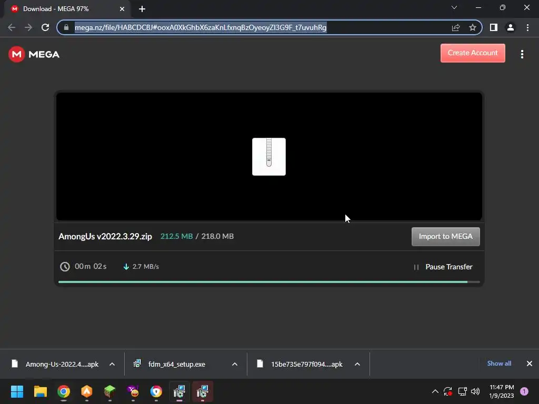Bookmark this tab with the star
The height and width of the screenshot is (404, 539).
click(x=473, y=27)
